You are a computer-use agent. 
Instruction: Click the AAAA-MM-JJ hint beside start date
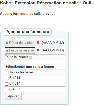[x=53, y=43]
